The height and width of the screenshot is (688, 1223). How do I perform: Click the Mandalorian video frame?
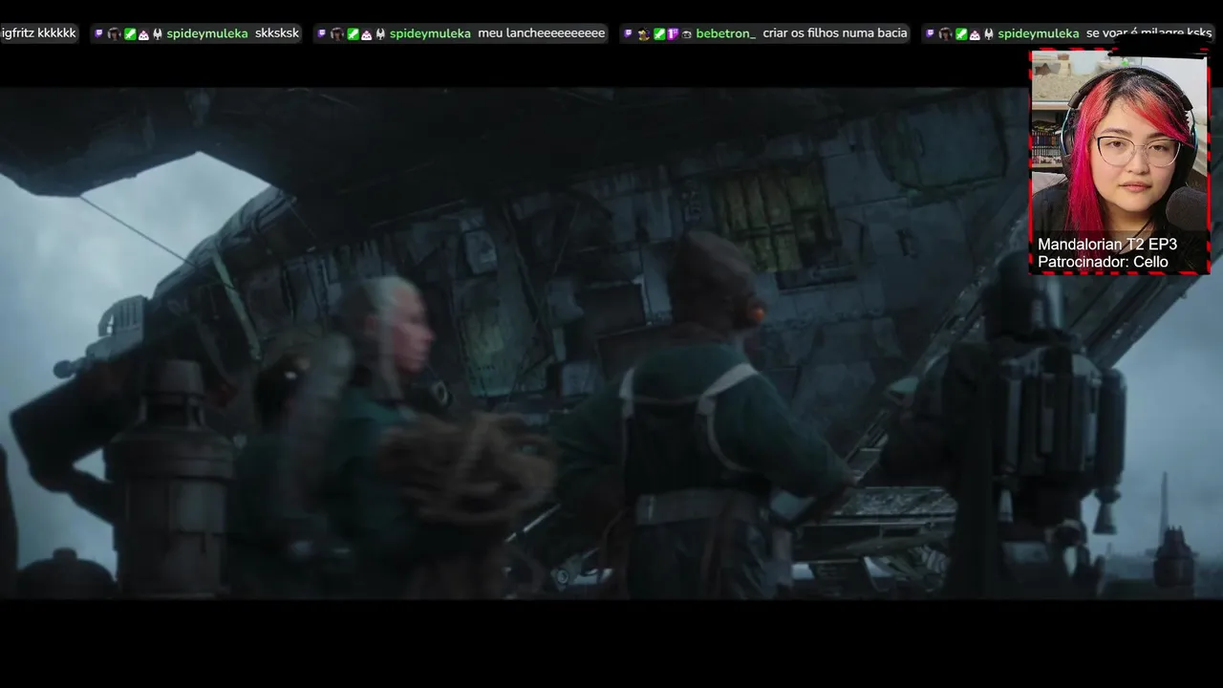[611, 344]
